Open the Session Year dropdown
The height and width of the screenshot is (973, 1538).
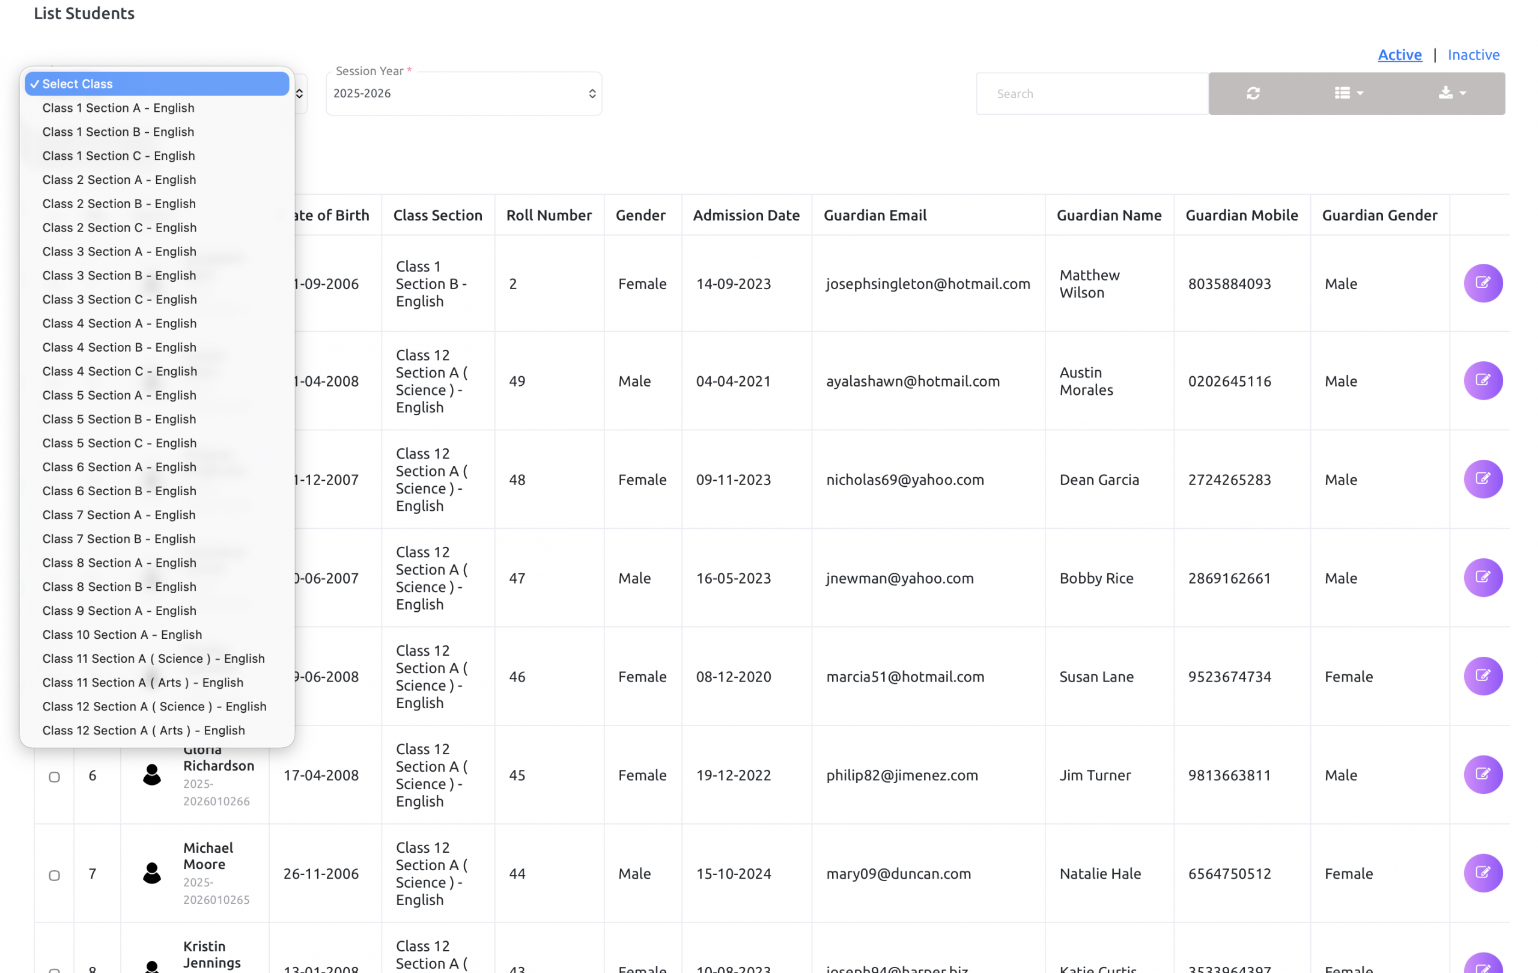click(464, 93)
